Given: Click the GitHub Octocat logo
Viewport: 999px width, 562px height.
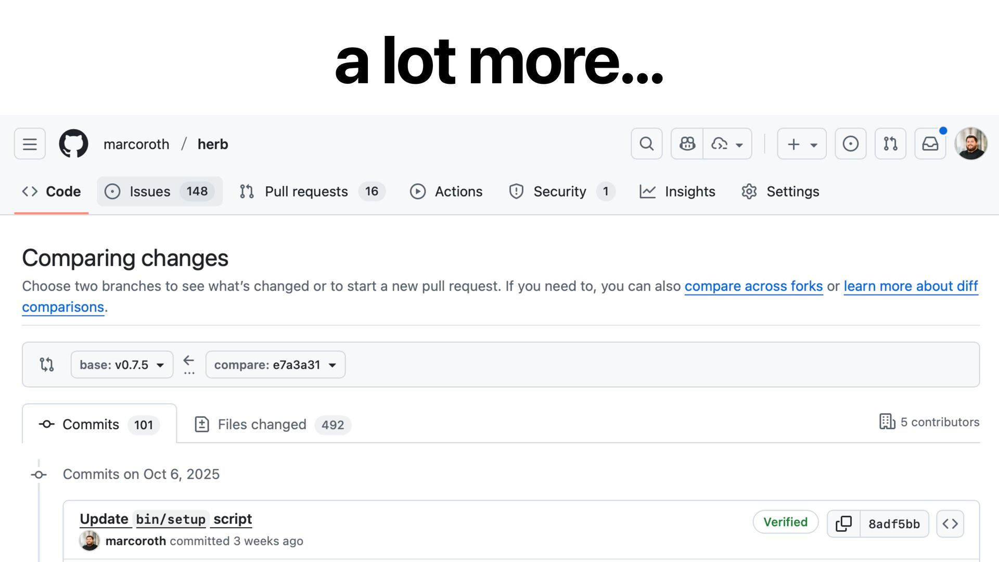Looking at the screenshot, I should pos(73,144).
